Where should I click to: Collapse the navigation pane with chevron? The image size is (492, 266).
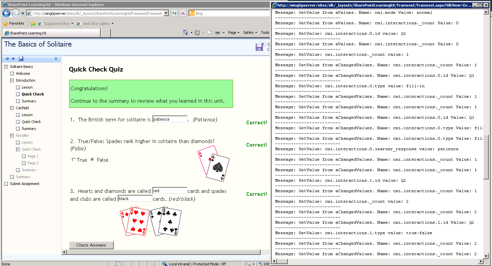point(56,59)
